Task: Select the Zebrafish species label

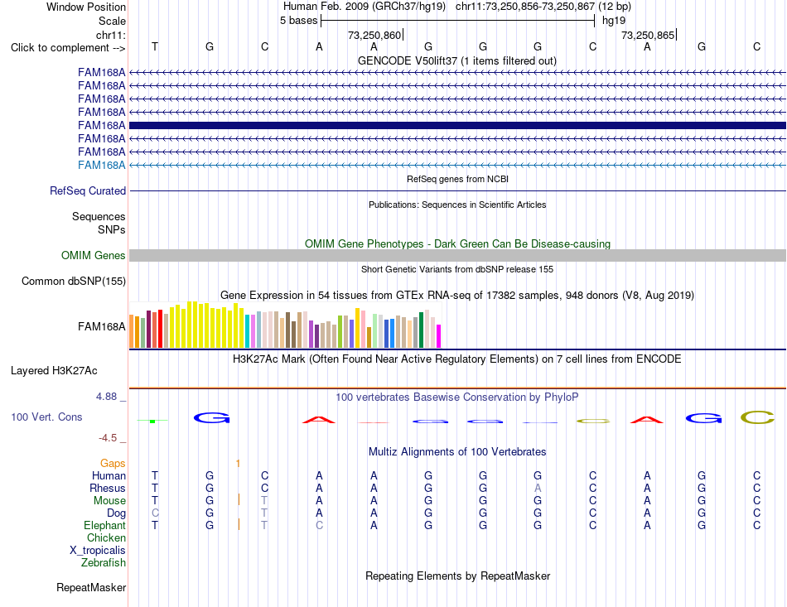Action: [x=104, y=562]
